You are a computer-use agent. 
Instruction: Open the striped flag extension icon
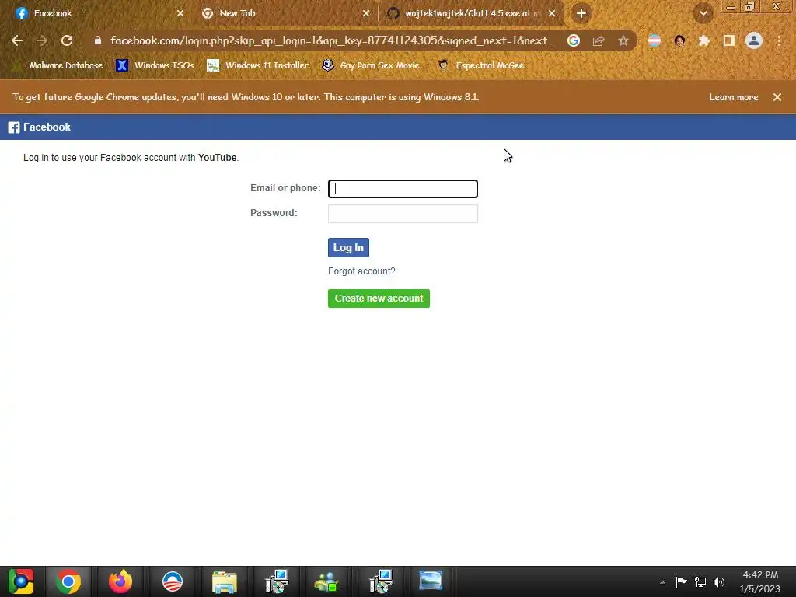655,40
